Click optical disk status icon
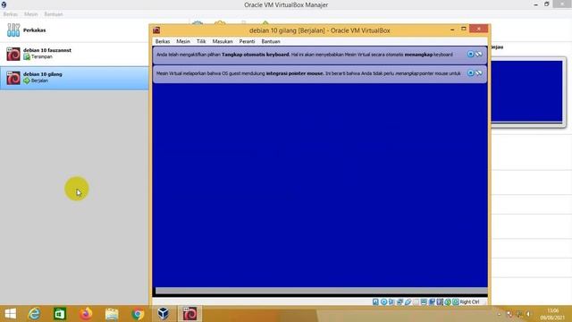Image resolution: width=572 pixels, height=322 pixels. click(383, 302)
